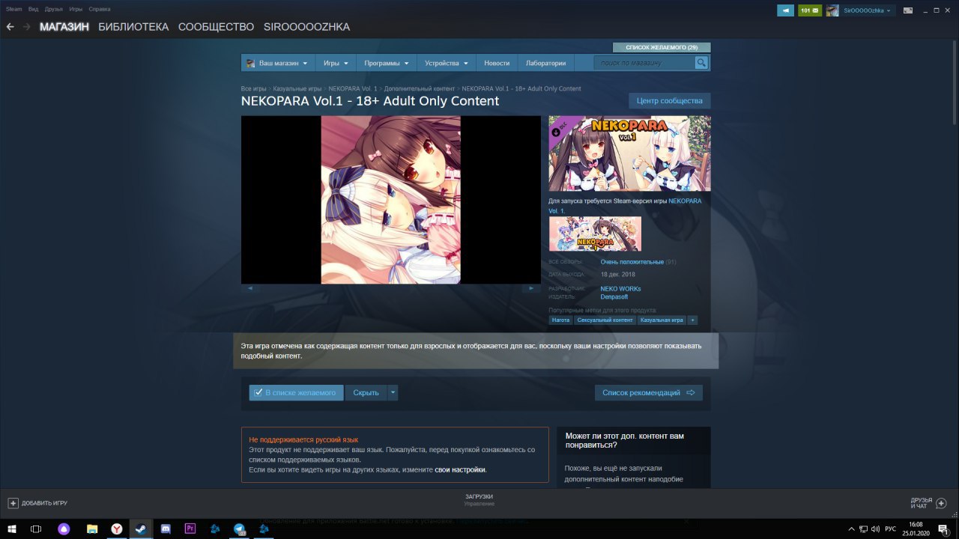The image size is (959, 539).
Task: Click the 'Скрыть' button
Action: [x=366, y=392]
